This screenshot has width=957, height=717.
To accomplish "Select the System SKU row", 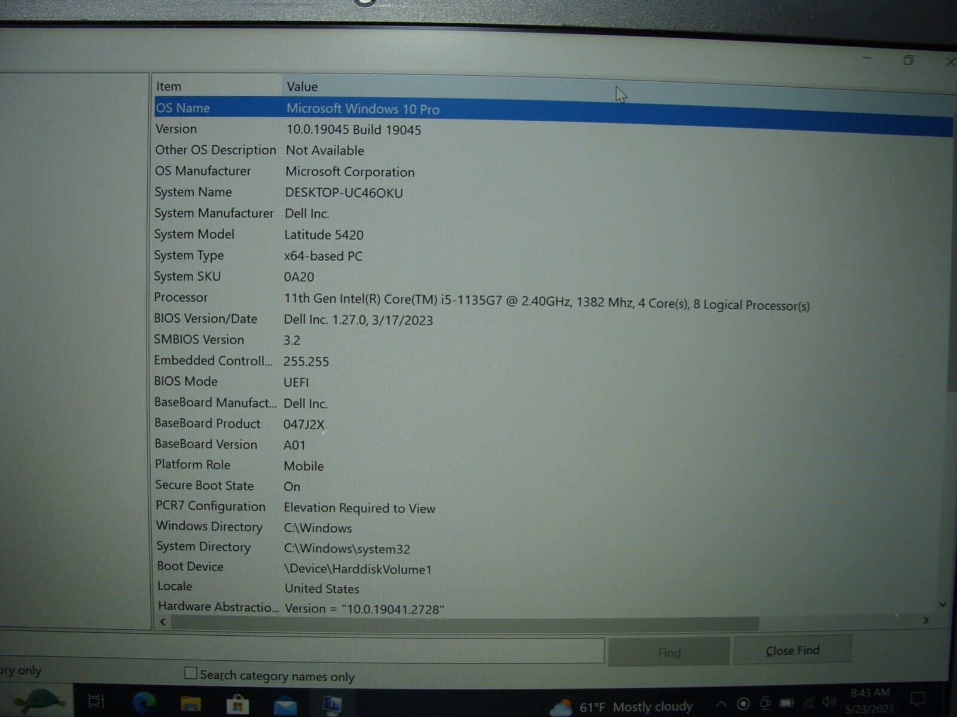I will (553, 277).
